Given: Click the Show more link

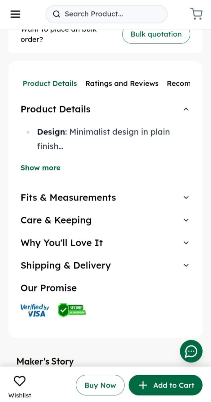Looking at the screenshot, I should pos(40,168).
